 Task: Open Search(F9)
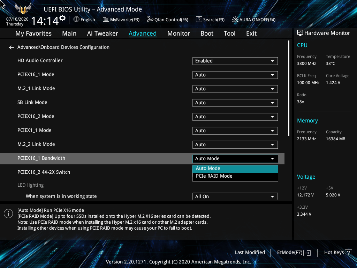(x=210, y=20)
